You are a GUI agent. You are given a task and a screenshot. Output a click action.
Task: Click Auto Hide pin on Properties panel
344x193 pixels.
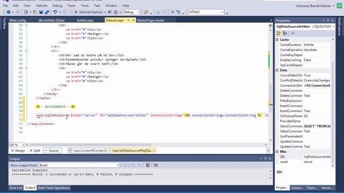(328, 20)
